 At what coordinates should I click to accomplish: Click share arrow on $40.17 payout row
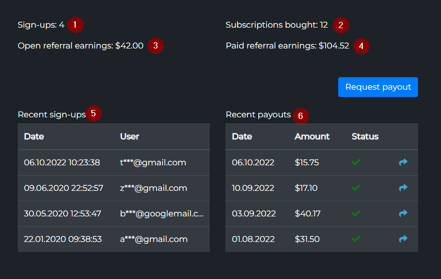(x=403, y=213)
